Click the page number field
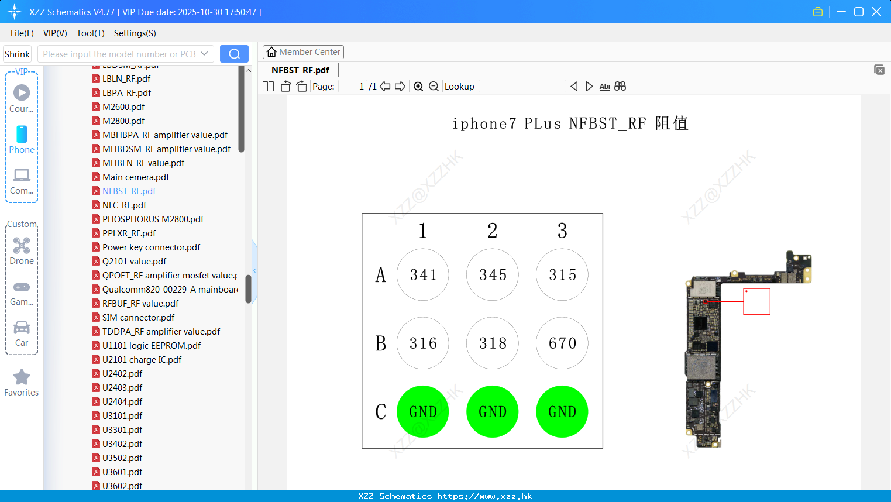The image size is (891, 502). pyautogui.click(x=352, y=86)
